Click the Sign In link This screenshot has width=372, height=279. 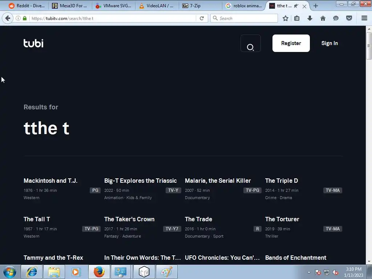pyautogui.click(x=329, y=43)
